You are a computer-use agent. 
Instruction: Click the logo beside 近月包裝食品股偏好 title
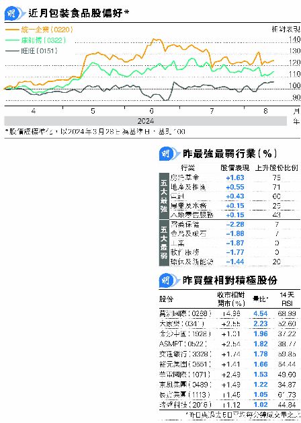(13, 13)
